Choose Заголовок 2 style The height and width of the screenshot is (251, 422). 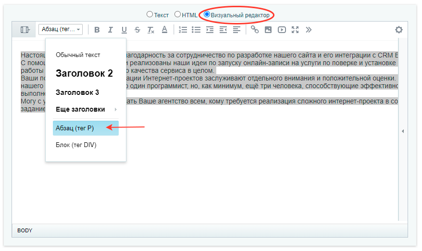coord(85,73)
